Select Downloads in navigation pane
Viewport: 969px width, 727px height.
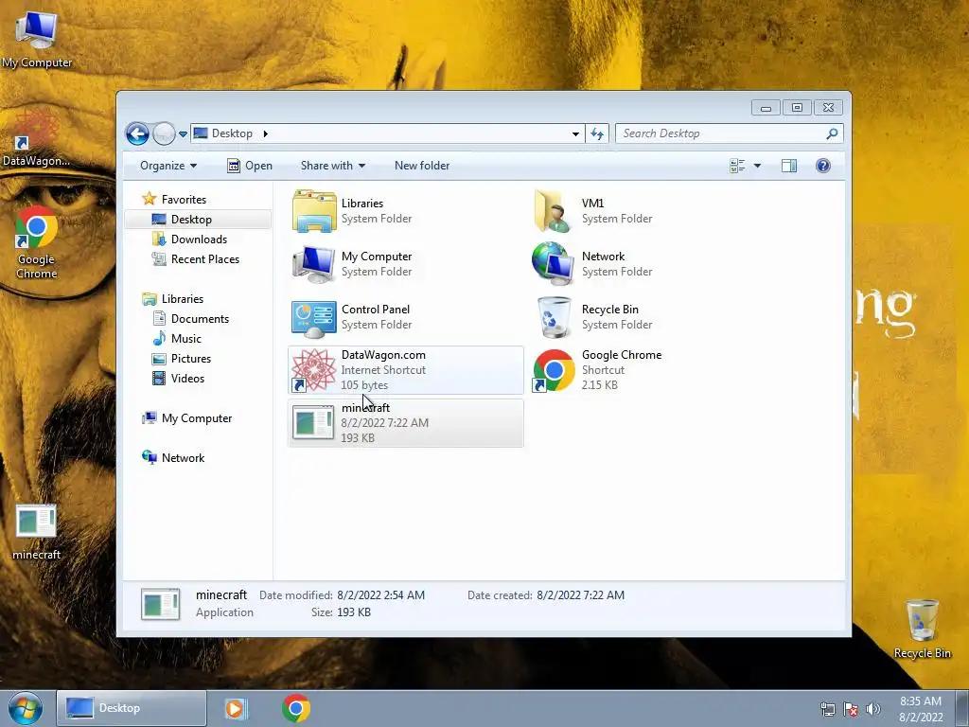tap(199, 239)
